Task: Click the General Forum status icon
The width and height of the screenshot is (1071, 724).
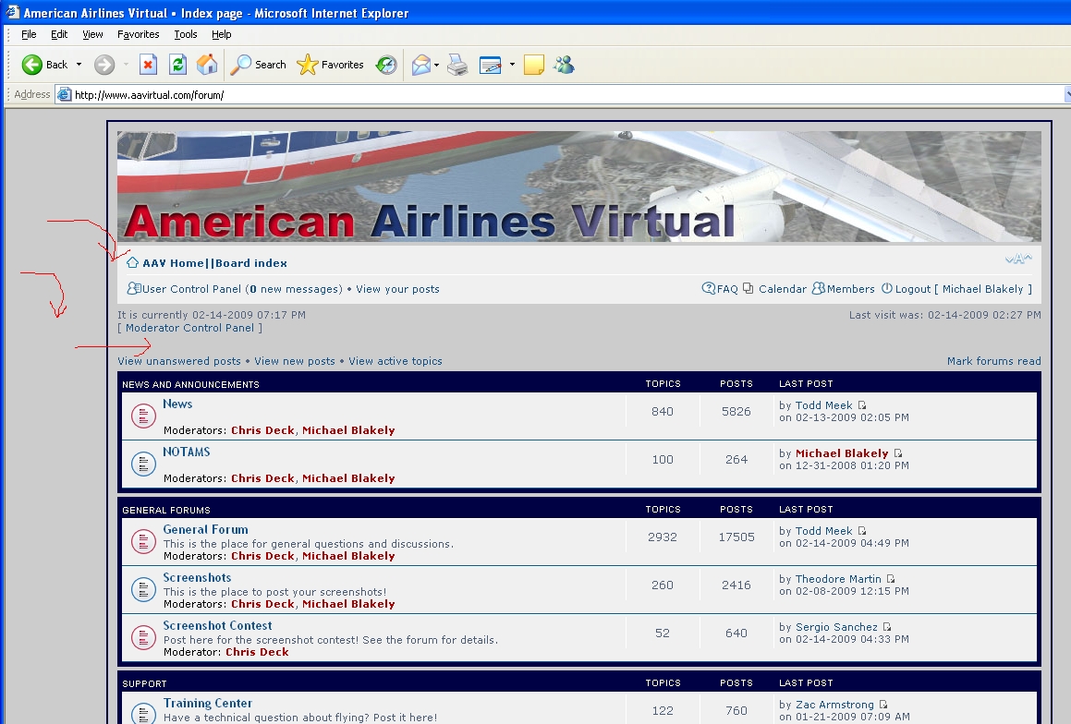Action: [x=143, y=542]
